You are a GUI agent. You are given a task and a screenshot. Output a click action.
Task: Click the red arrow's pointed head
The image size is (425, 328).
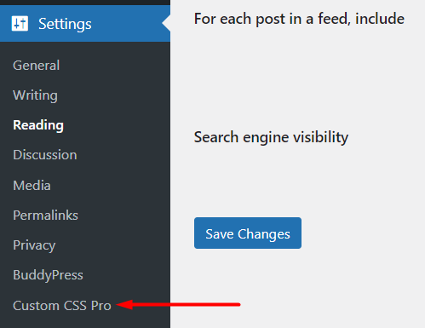124,304
